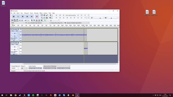The height and width of the screenshot is (97, 173).
Task: Click the Zoom Toggle icon
Action: tap(42, 20)
